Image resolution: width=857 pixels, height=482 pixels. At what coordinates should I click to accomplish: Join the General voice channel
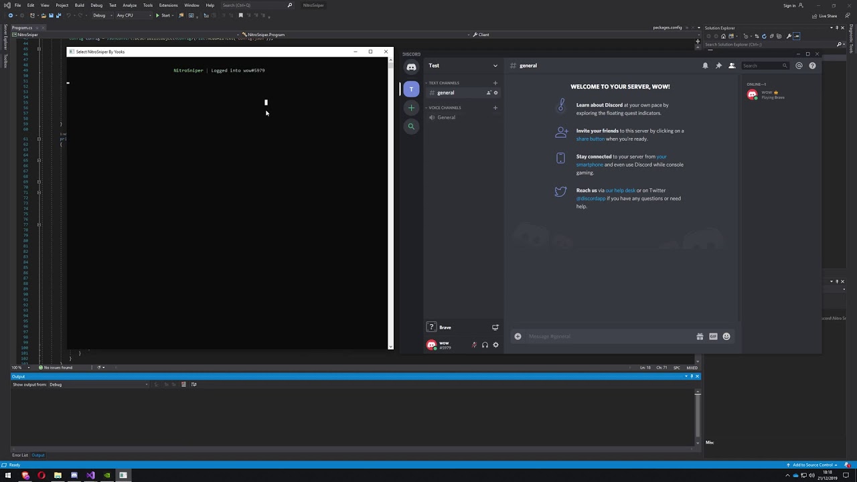pos(463,118)
